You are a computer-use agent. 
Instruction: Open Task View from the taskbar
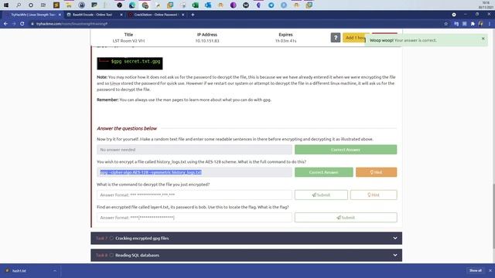click(43, 5)
